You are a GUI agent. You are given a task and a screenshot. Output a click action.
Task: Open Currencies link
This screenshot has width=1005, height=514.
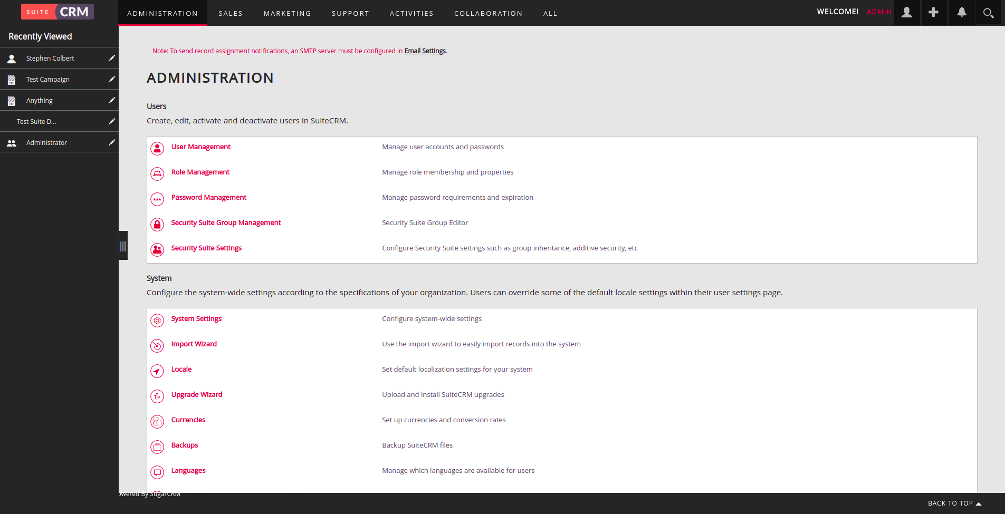(188, 420)
